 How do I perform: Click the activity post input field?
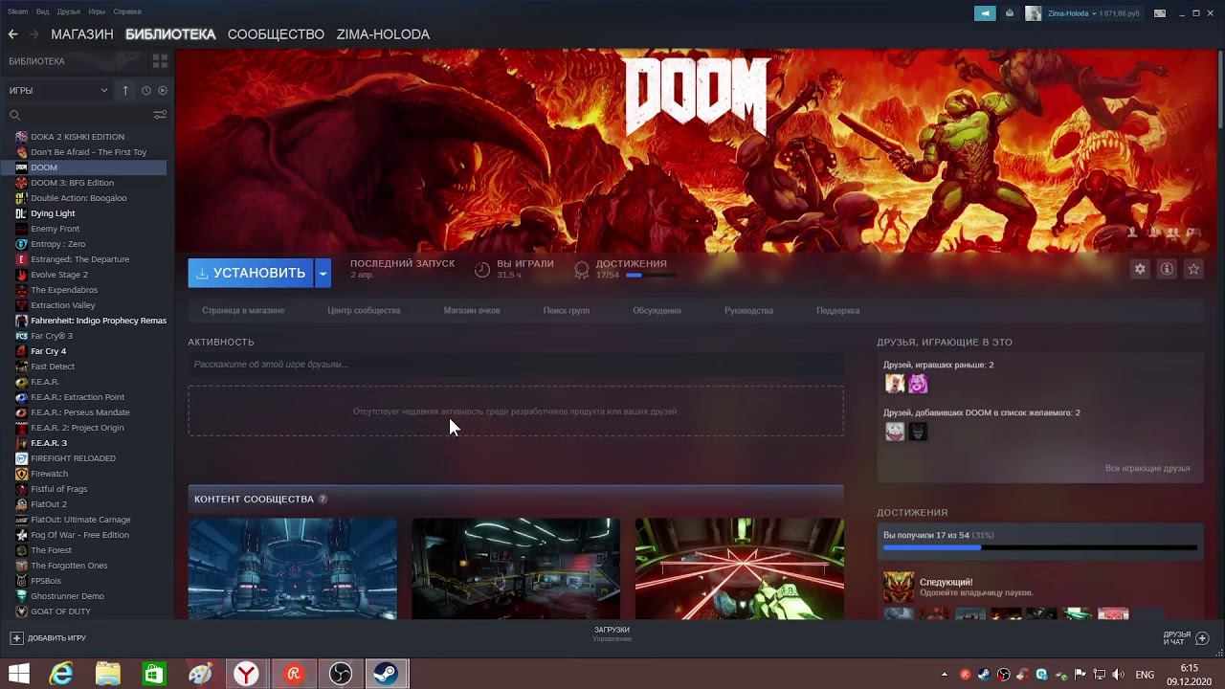coord(516,364)
